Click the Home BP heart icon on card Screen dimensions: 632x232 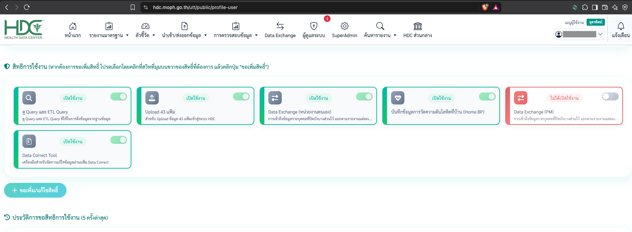point(398,98)
